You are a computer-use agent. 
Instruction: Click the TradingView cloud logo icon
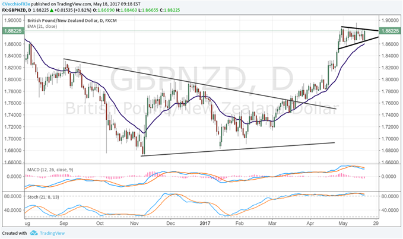coord(34,233)
